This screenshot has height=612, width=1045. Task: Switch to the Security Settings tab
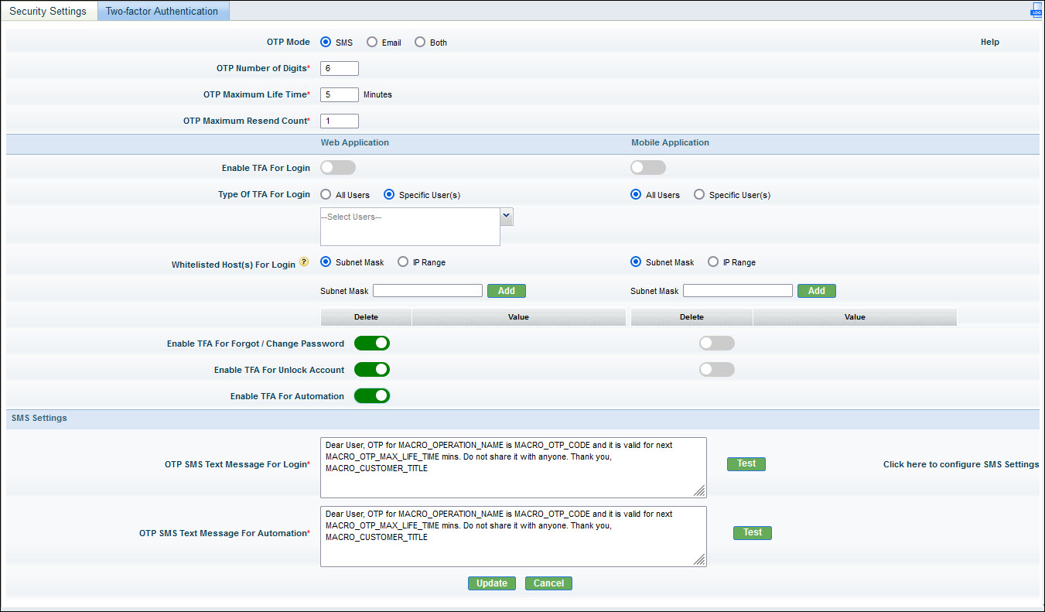coord(48,12)
